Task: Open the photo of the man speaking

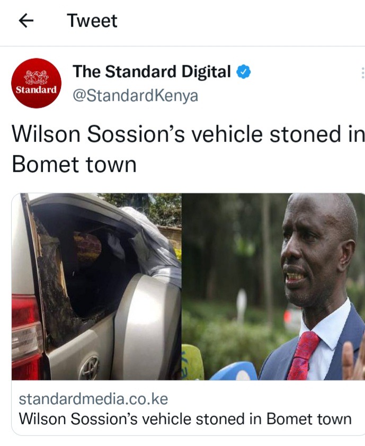Action: click(x=273, y=287)
